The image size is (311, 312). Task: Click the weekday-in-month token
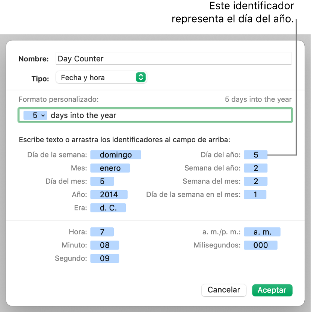click(x=255, y=194)
